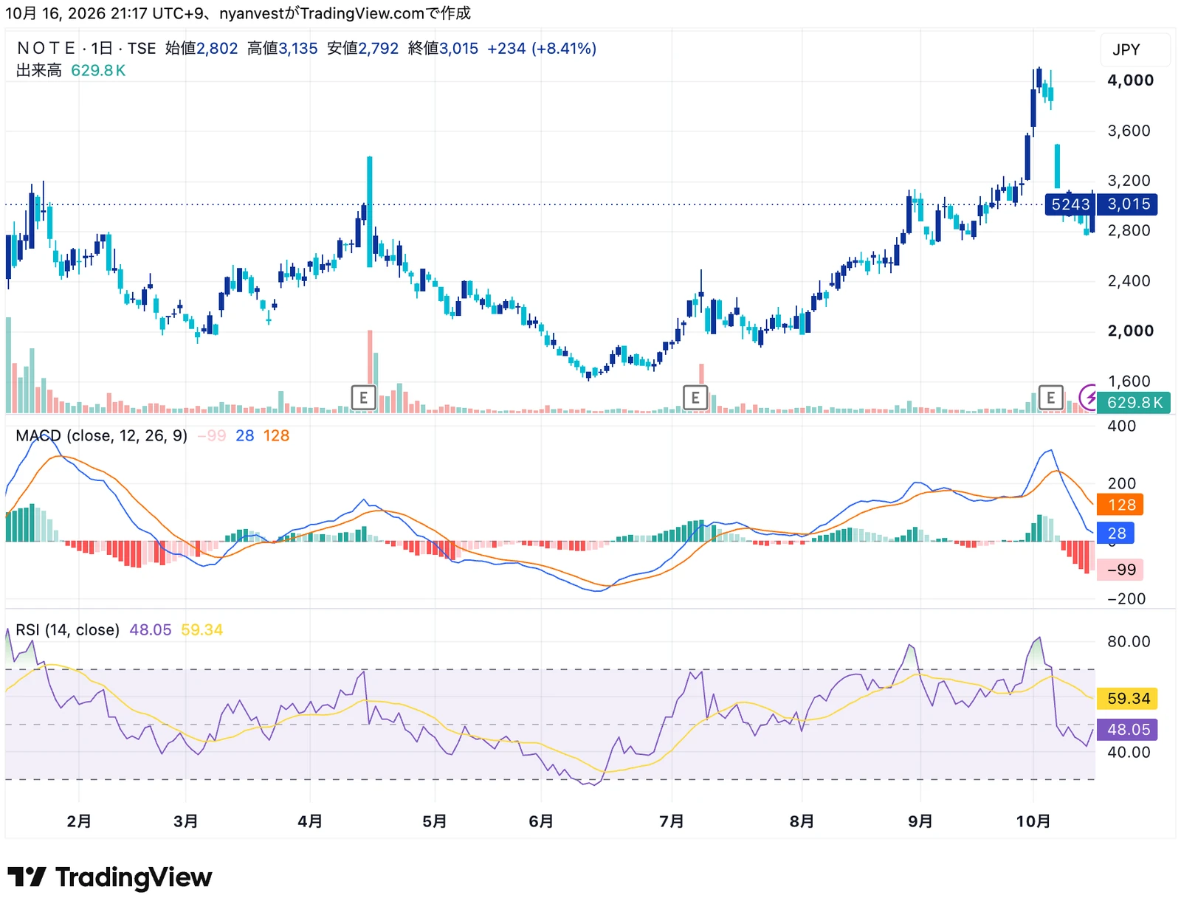This screenshot has height=898, width=1181.
Task: Click the blue 3,015 current price tag
Action: (1128, 204)
